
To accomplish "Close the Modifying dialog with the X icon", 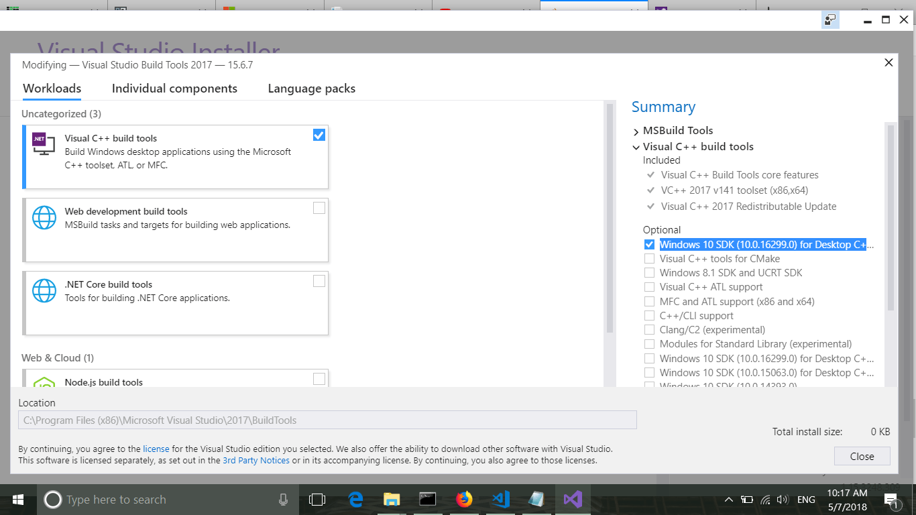I will click(889, 62).
